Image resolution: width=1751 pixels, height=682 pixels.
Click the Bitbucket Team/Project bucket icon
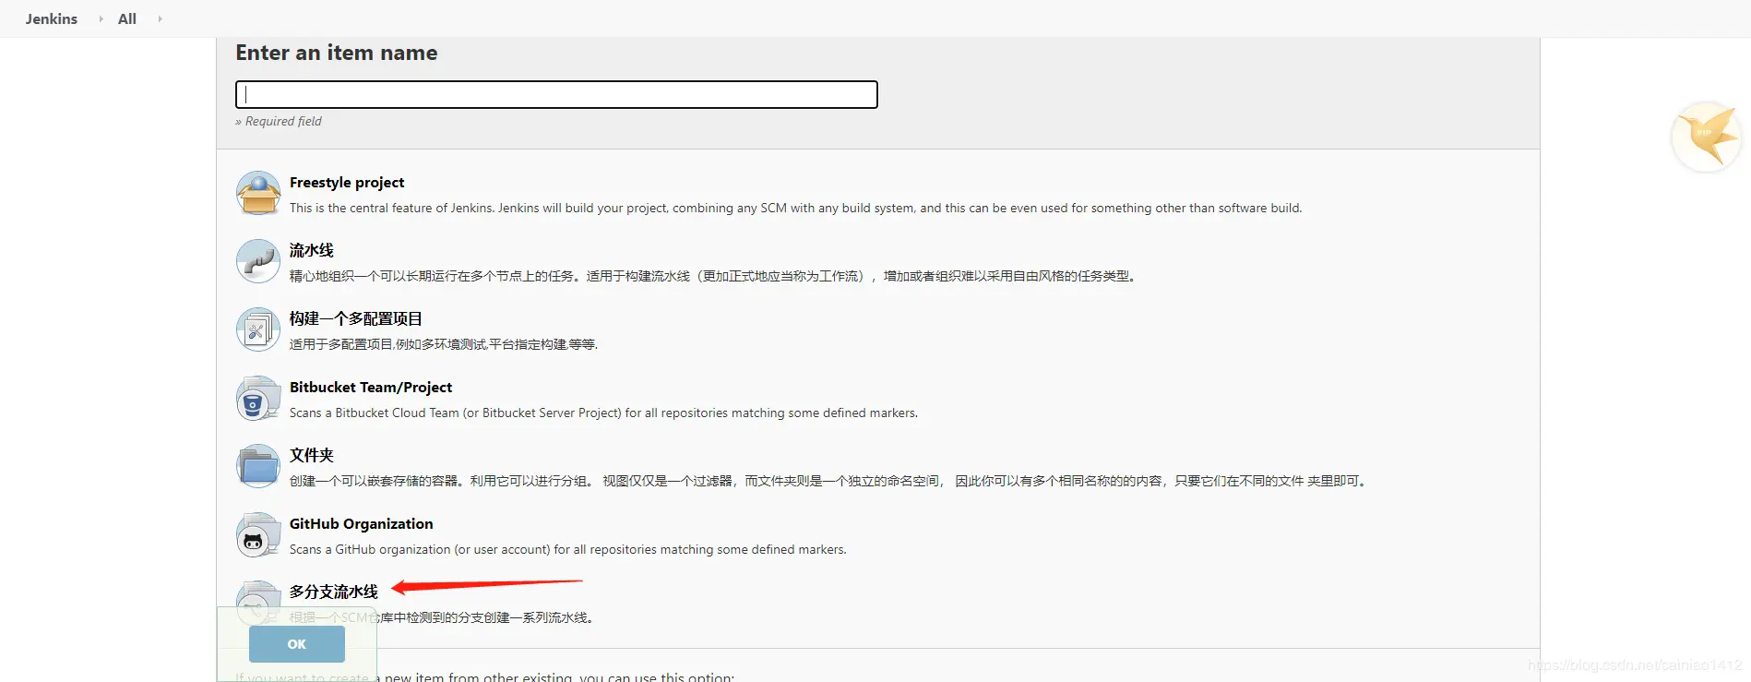point(258,398)
